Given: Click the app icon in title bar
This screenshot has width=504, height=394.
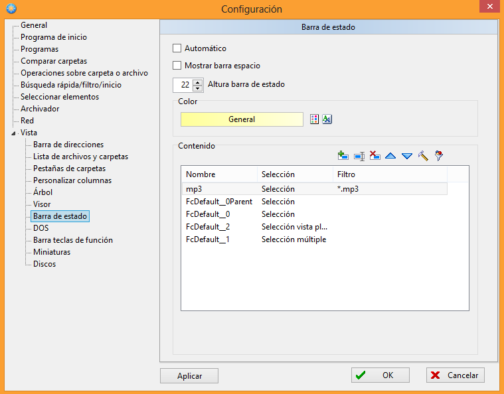Looking at the screenshot, I should tap(11, 9).
